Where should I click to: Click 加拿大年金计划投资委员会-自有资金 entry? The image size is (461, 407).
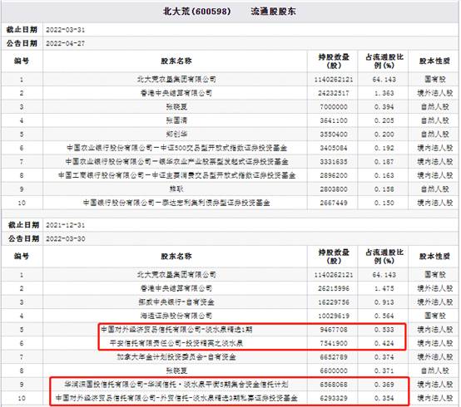click(176, 357)
